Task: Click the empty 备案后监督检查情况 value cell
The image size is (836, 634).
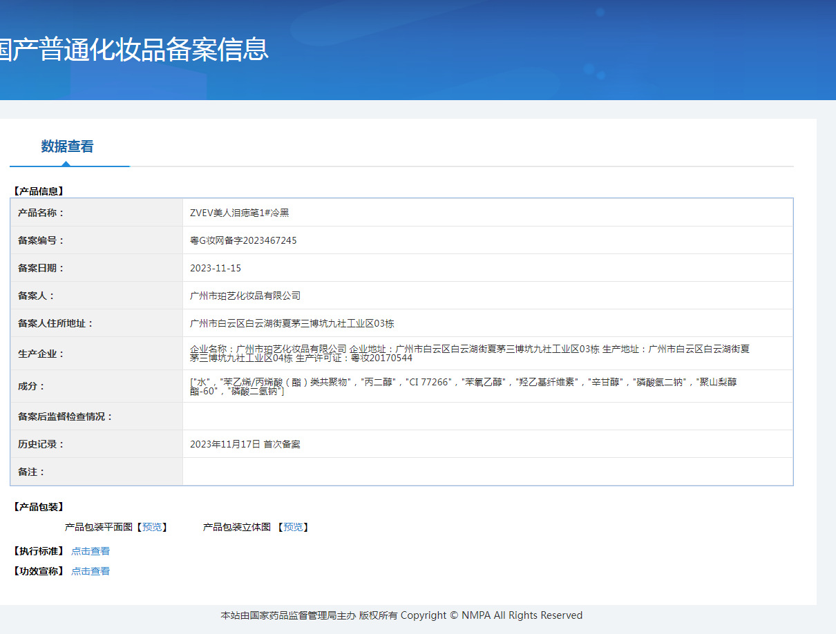Action: pos(488,416)
